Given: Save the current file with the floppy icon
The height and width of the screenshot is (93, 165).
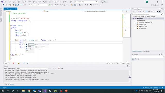Looking at the screenshot, I should coord(16,5).
